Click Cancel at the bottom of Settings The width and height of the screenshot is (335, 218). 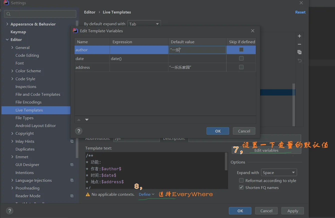coord(266,211)
